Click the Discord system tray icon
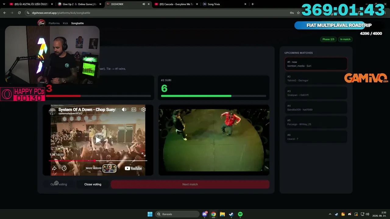This screenshot has width=390, height=219. click(x=349, y=214)
